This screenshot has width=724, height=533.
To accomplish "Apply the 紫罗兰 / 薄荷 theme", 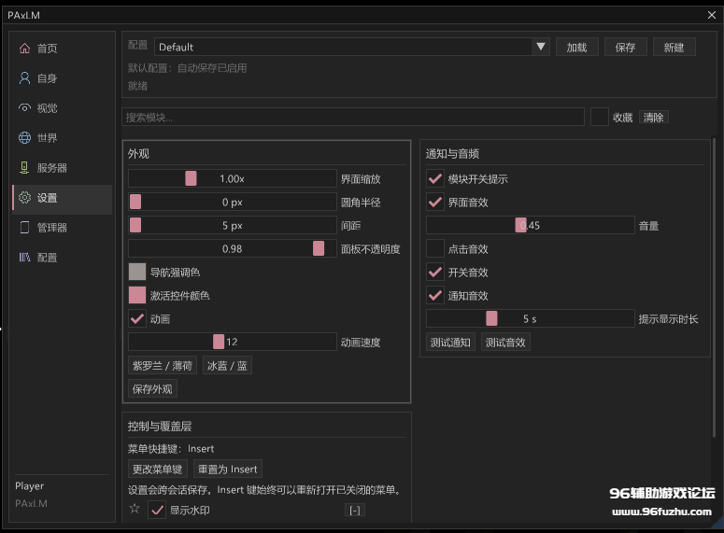I will pos(162,366).
